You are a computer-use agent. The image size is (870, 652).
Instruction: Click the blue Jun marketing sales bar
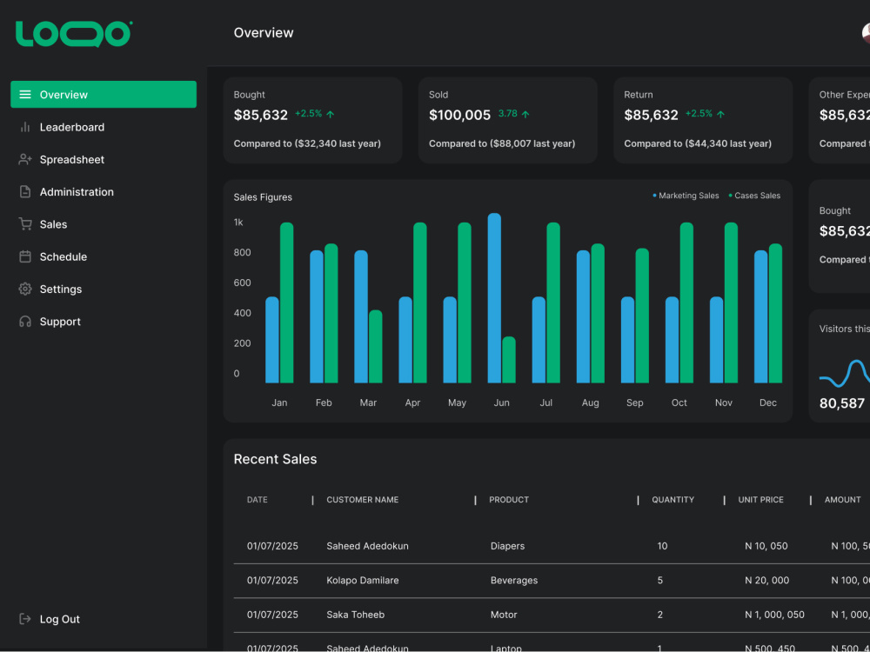point(494,298)
